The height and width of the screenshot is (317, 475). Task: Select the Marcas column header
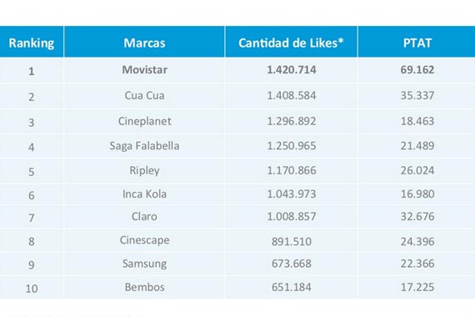(x=144, y=43)
